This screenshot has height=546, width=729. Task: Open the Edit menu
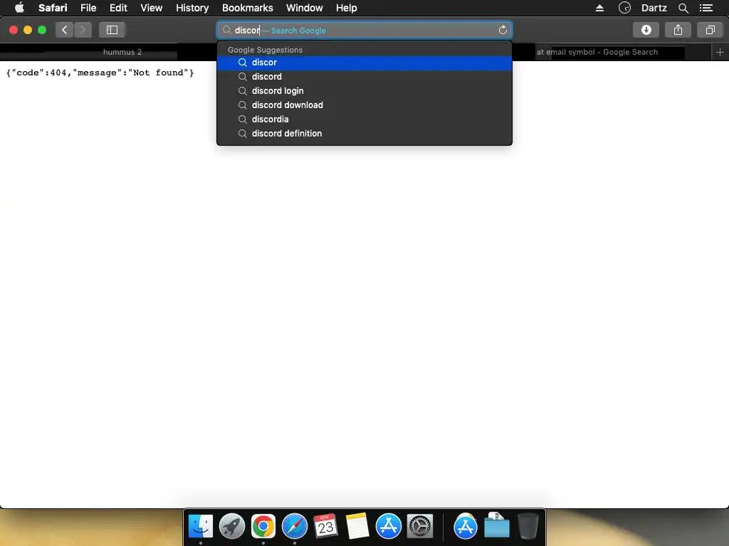[x=118, y=8]
